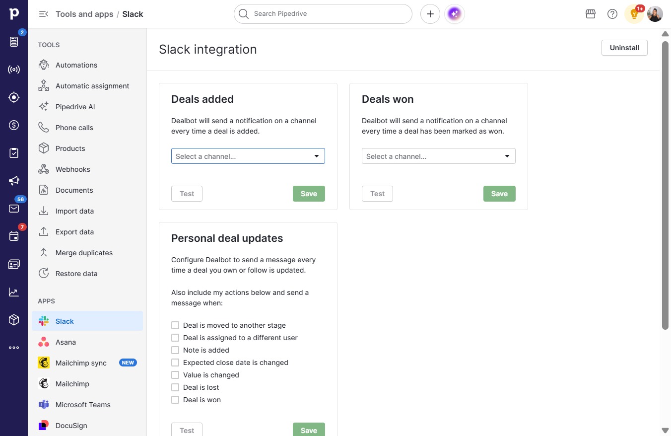Open the three-dots More menu in left rail
The image size is (671, 436).
[14, 348]
